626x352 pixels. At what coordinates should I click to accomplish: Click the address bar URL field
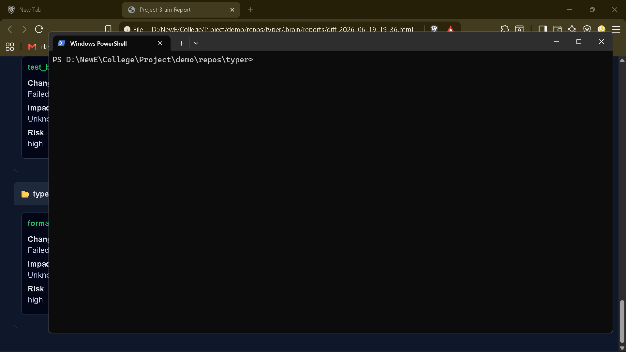coord(282,29)
